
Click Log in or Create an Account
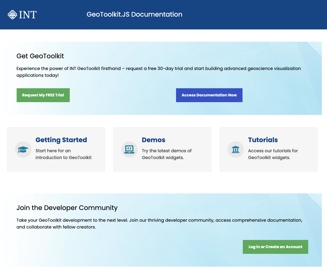pos(275,247)
